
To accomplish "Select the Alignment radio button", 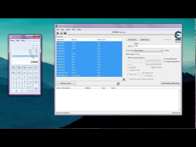I will pos(143,73).
